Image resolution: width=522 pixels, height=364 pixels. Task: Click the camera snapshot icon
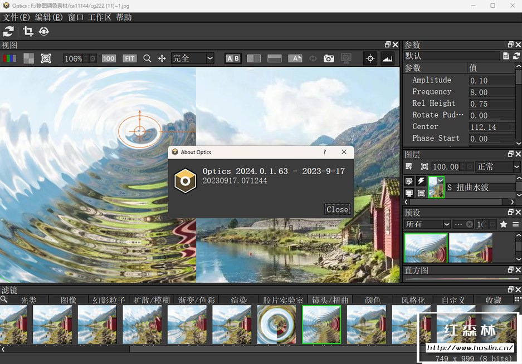pyautogui.click(x=329, y=58)
